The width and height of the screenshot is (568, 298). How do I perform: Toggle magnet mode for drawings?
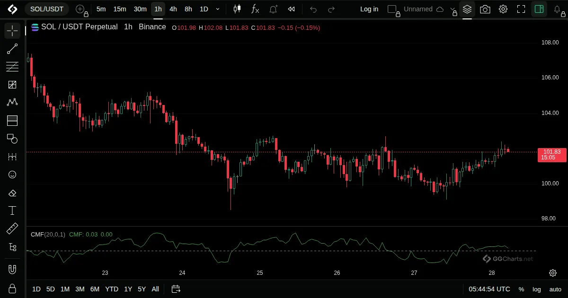(x=12, y=270)
